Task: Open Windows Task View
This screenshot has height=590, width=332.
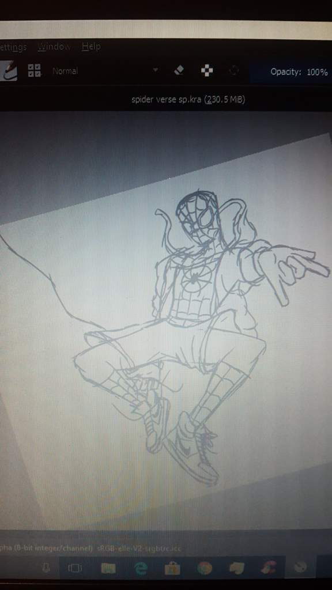Action: tap(75, 568)
